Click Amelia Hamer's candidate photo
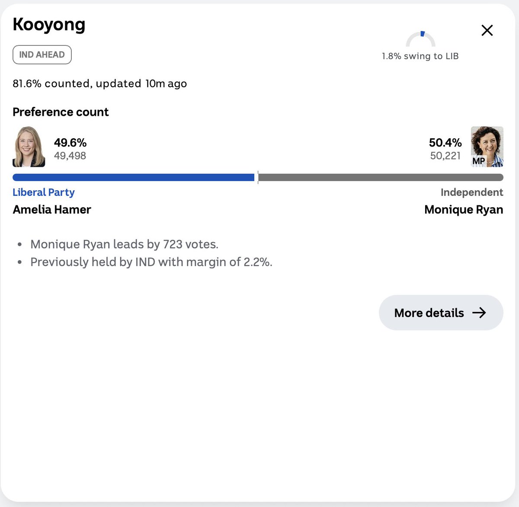Screen dimensions: 519x507 (x=29, y=147)
